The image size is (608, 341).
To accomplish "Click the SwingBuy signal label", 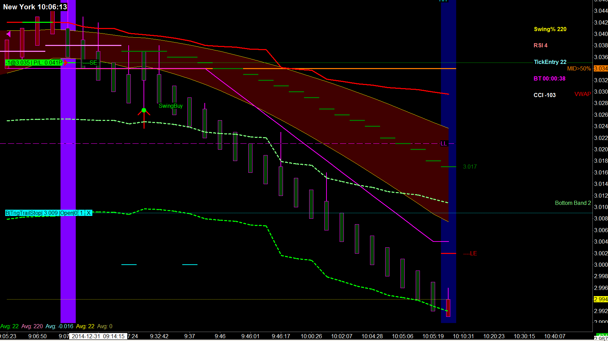I will [171, 106].
